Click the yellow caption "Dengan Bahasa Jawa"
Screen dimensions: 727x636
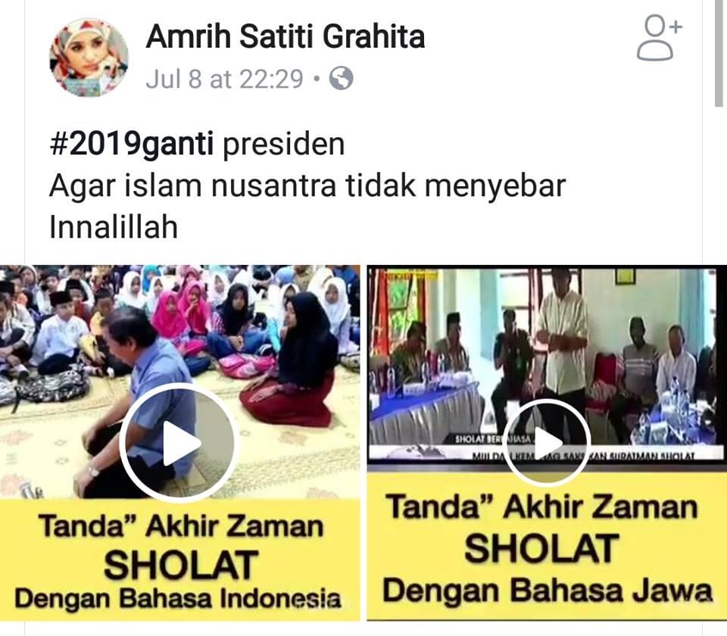tap(547, 591)
